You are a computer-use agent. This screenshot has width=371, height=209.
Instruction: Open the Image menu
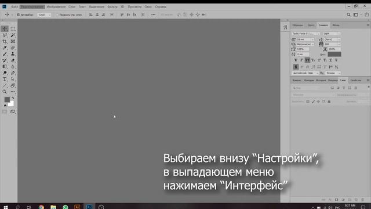pos(56,7)
